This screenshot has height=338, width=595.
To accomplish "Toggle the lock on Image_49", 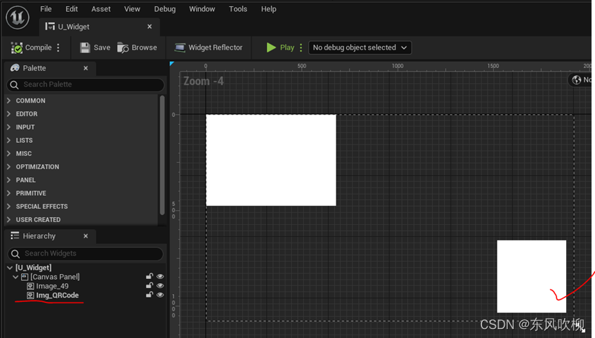I will [149, 285].
